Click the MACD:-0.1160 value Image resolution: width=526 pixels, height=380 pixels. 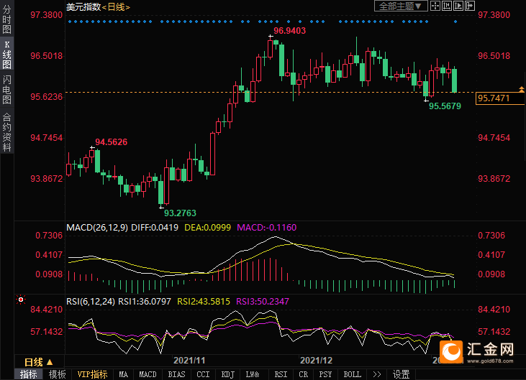(266, 228)
